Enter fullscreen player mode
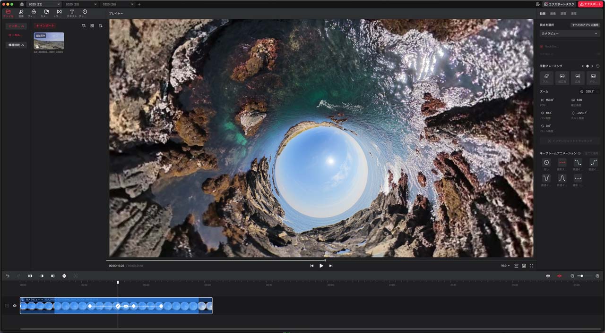 (531, 266)
